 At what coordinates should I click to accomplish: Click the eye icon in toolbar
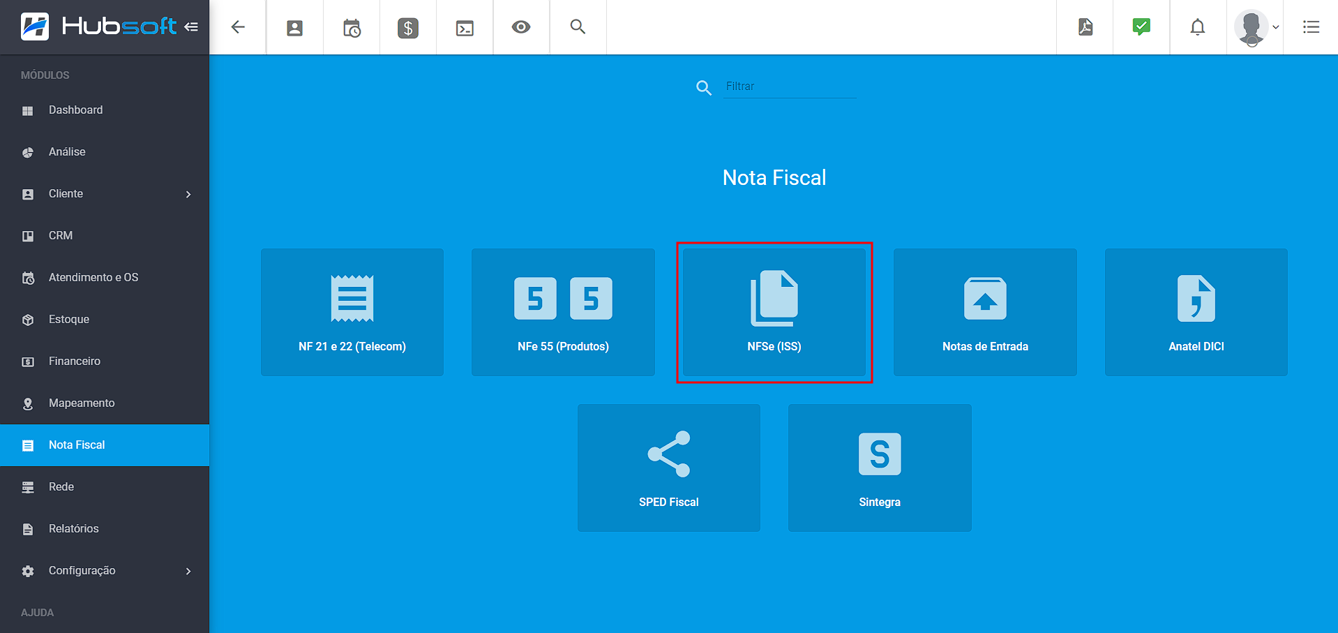click(x=521, y=27)
